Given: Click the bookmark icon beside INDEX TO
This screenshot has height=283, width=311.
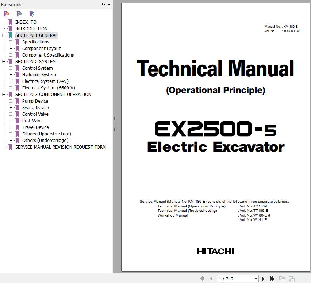Looking at the screenshot, I should click(x=10, y=22).
